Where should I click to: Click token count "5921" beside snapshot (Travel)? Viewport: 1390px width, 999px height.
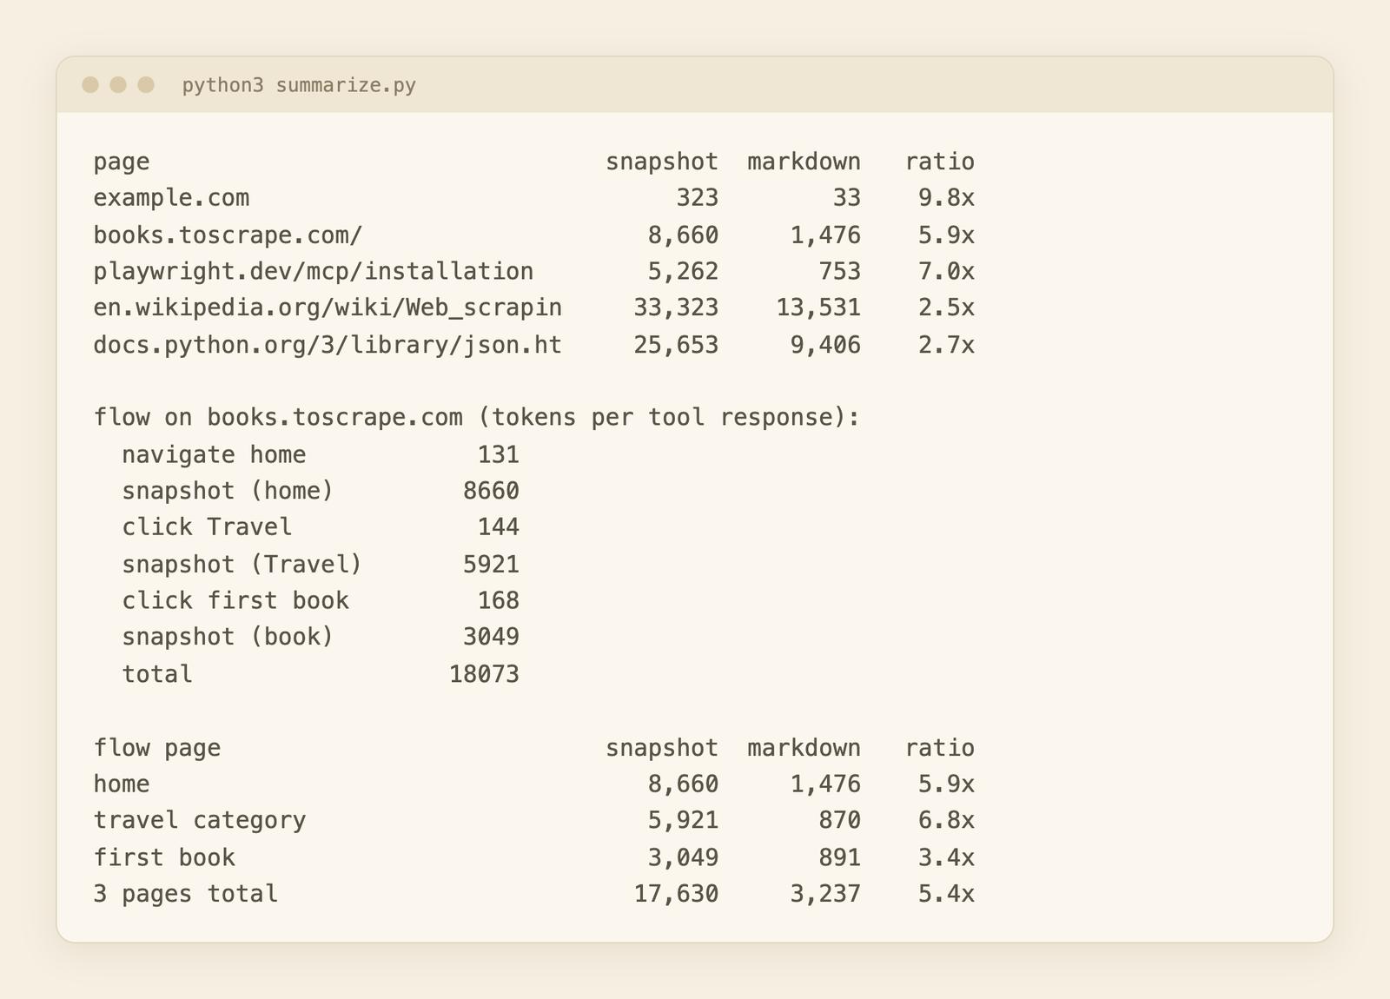pos(491,565)
